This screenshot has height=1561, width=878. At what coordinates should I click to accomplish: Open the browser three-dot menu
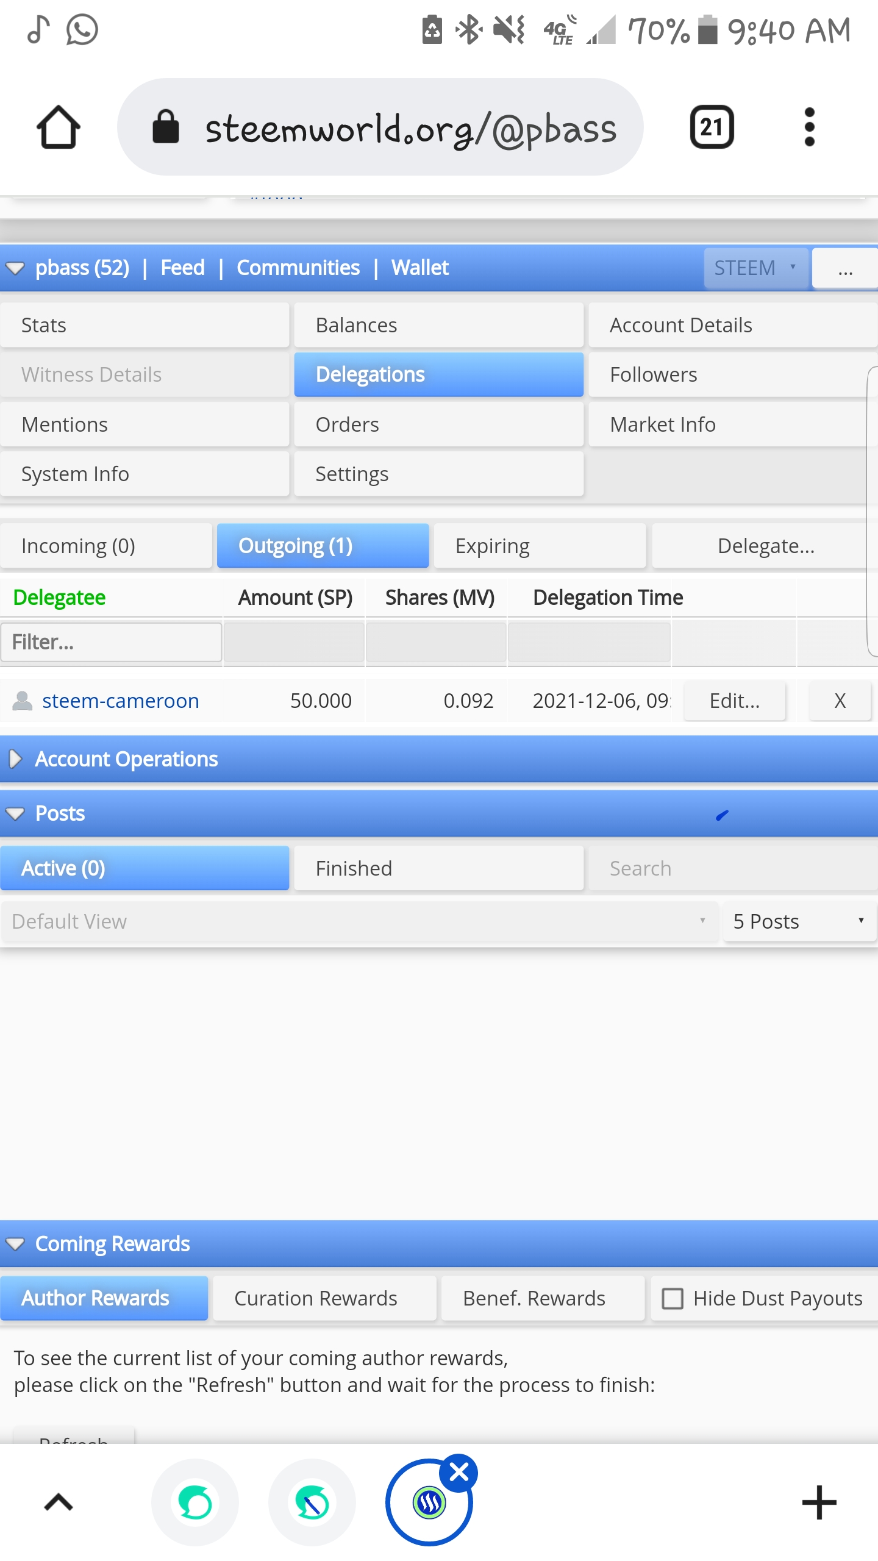coord(809,127)
